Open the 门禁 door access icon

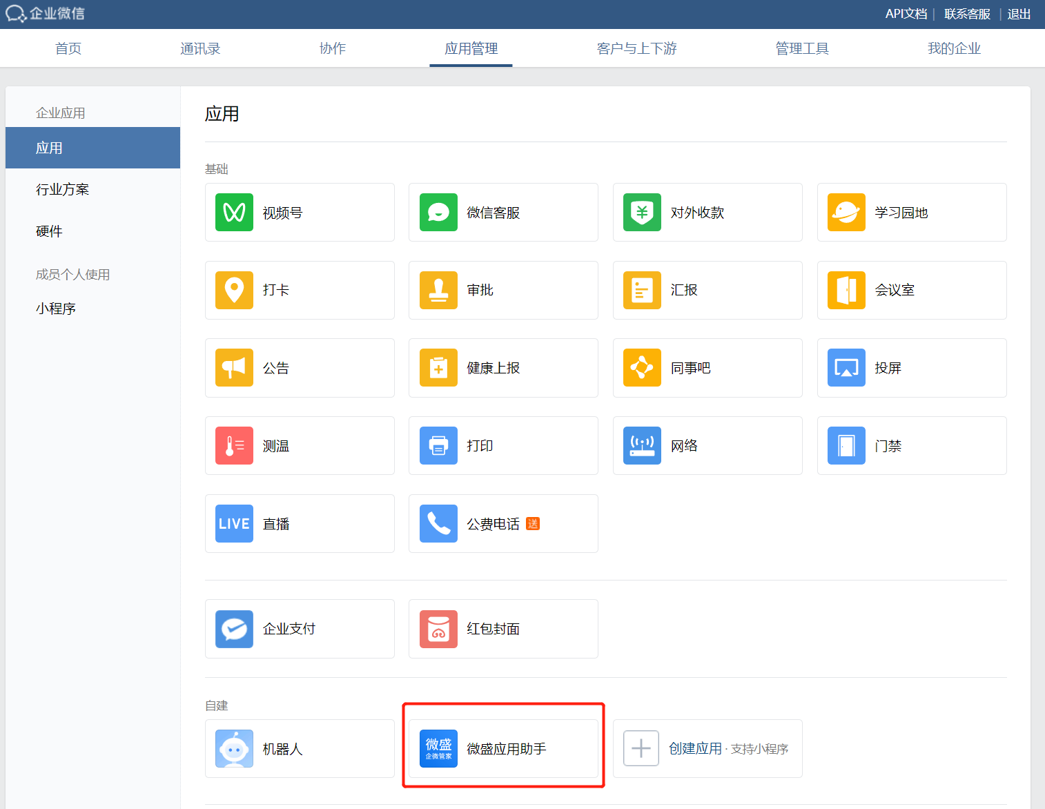(x=846, y=445)
